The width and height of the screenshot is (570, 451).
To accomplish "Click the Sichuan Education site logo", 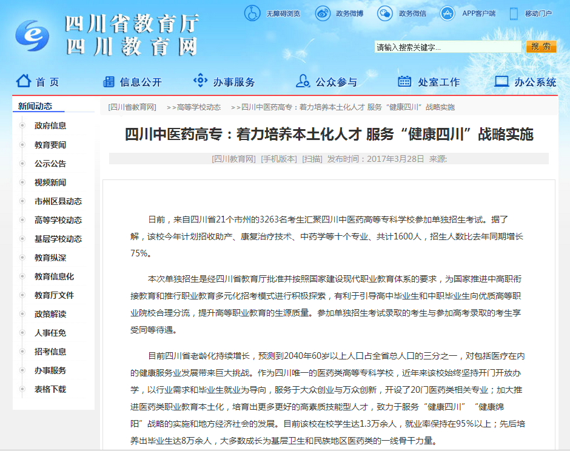I will 32,36.
